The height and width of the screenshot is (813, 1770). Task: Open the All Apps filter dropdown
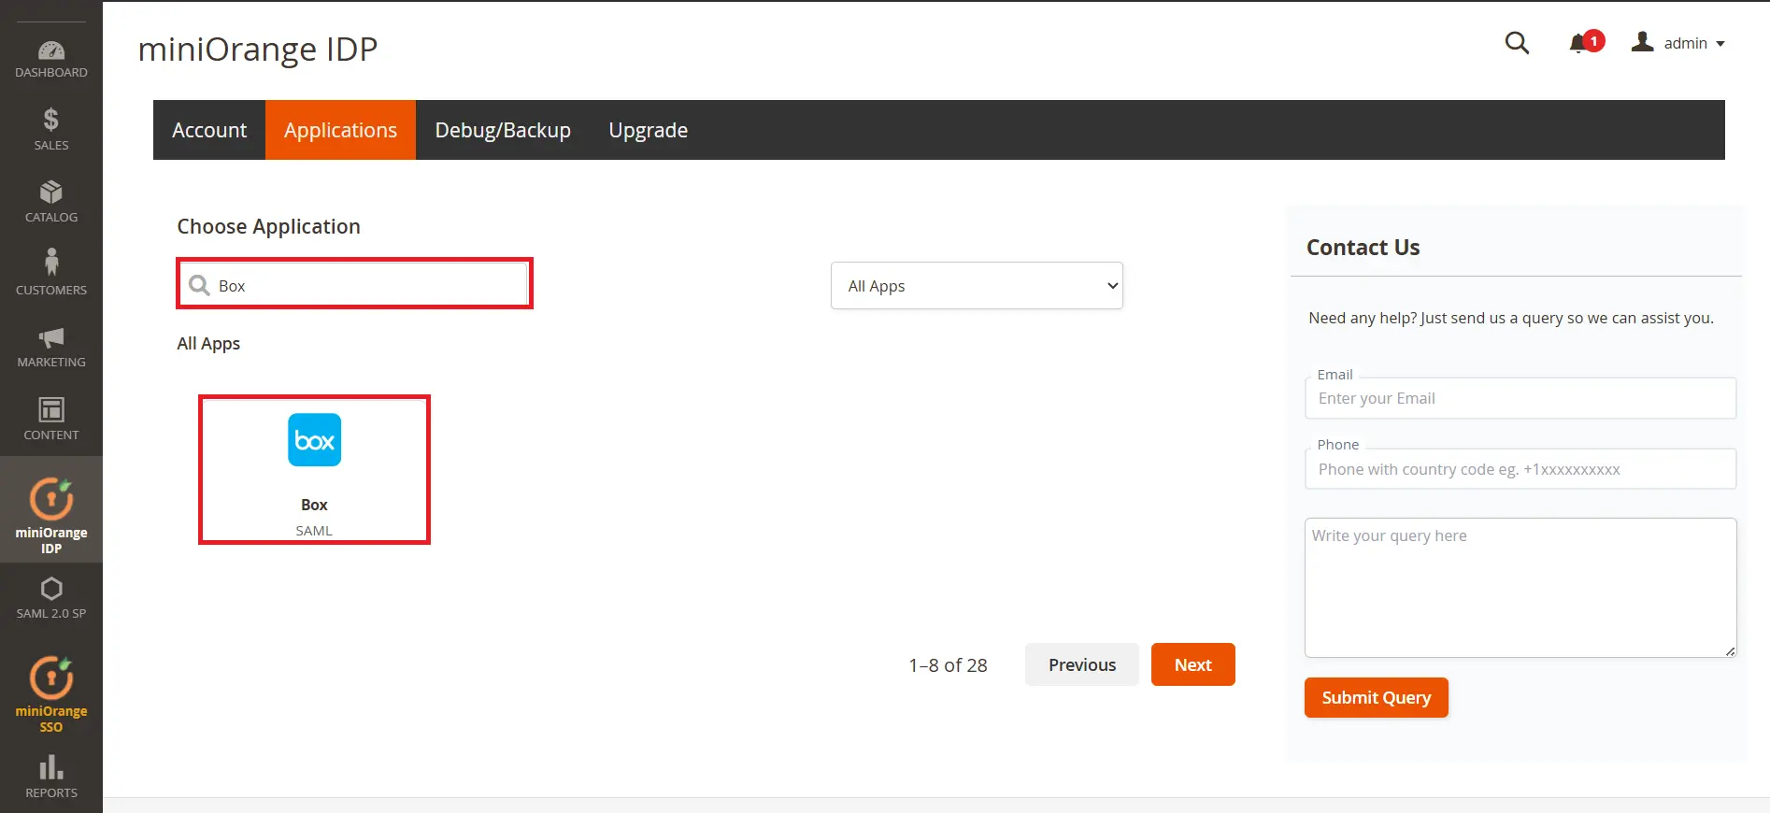pos(977,286)
